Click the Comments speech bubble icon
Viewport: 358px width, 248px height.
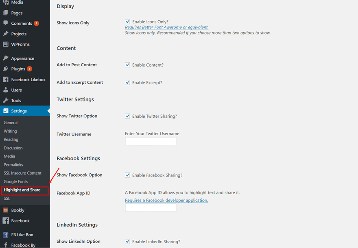6,24
